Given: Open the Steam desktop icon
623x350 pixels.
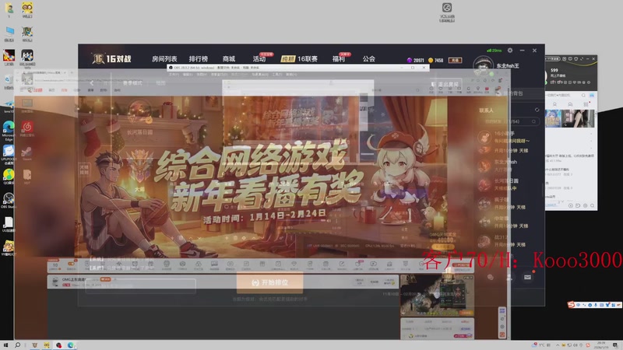Looking at the screenshot, I should tap(27, 153).
